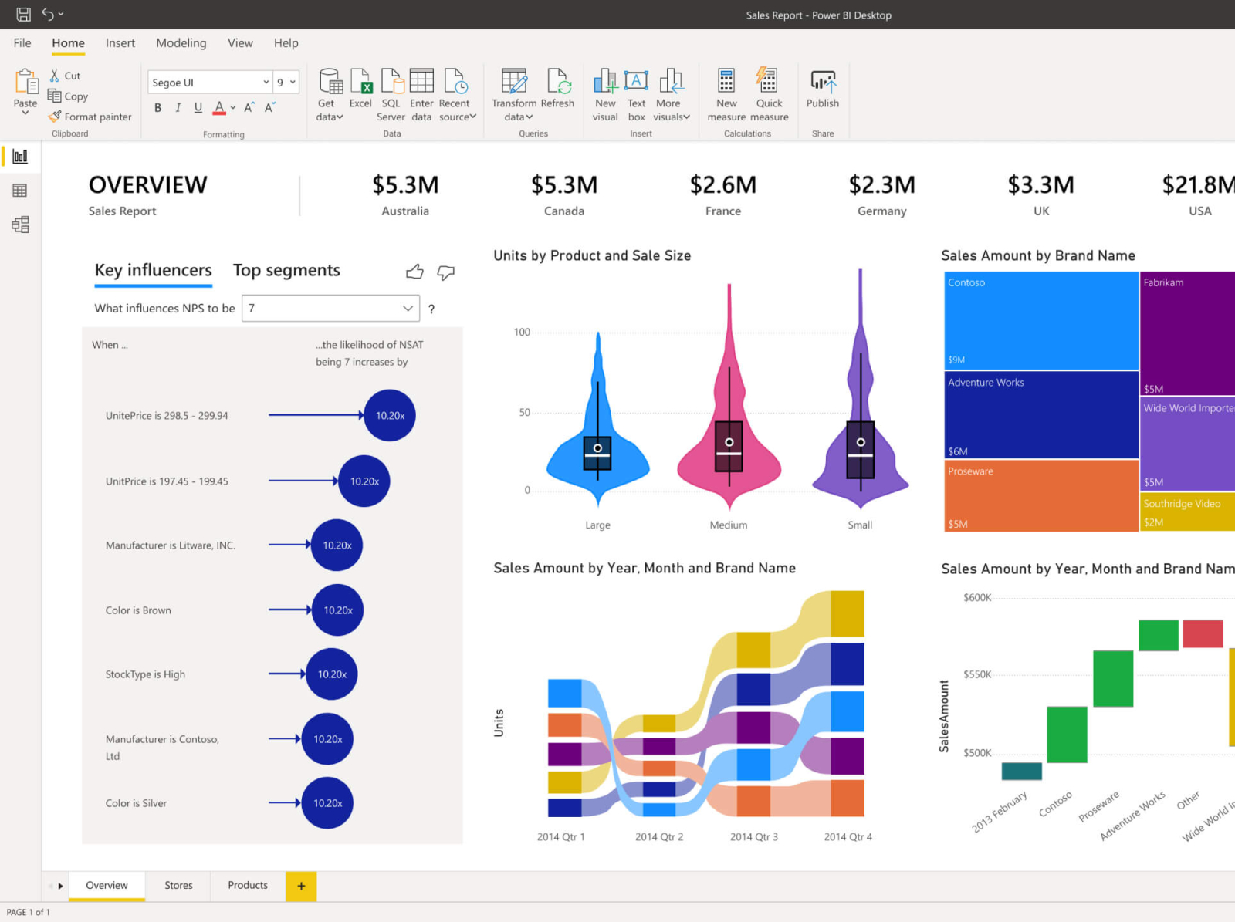Add a new page with plus button
Image resolution: width=1235 pixels, height=922 pixels.
301,886
